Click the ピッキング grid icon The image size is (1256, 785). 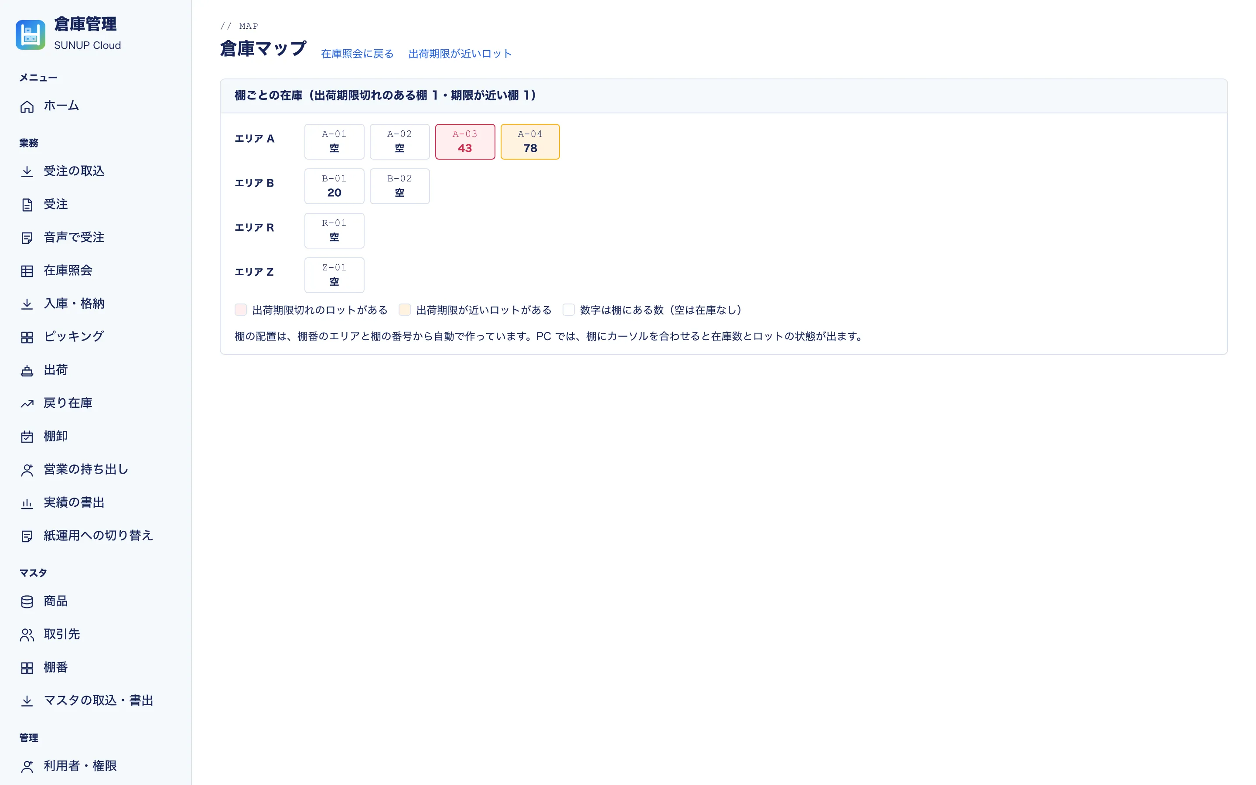point(27,338)
